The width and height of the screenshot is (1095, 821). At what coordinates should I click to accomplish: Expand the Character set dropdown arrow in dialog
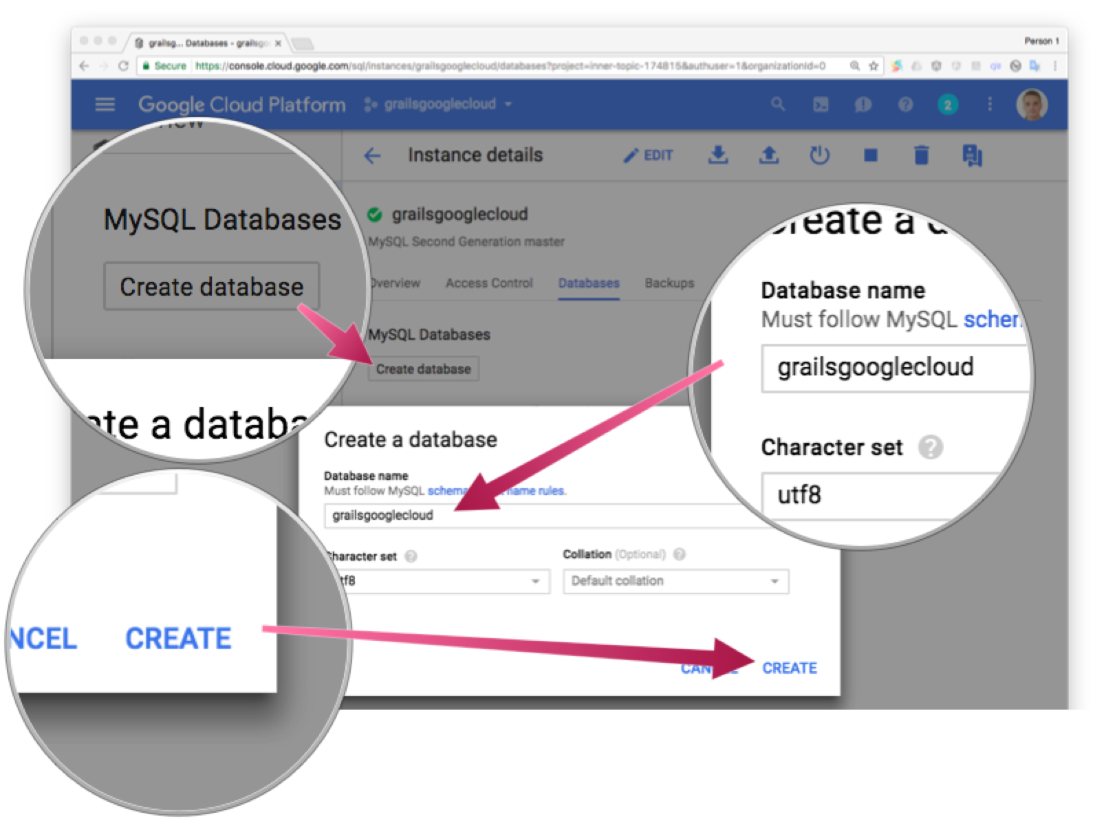pyautogui.click(x=535, y=582)
